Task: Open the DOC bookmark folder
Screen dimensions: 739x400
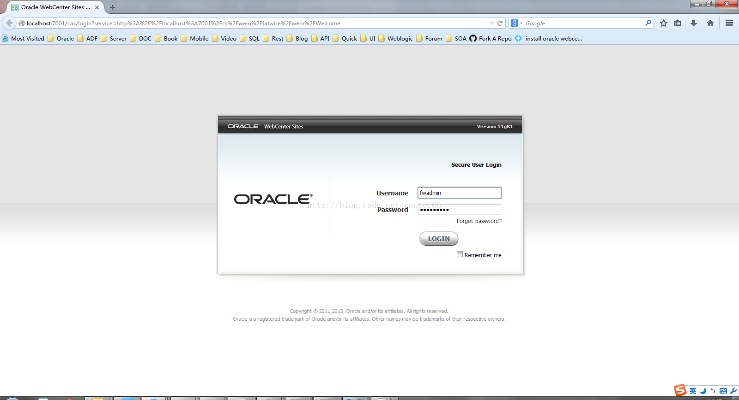Action: (141, 38)
